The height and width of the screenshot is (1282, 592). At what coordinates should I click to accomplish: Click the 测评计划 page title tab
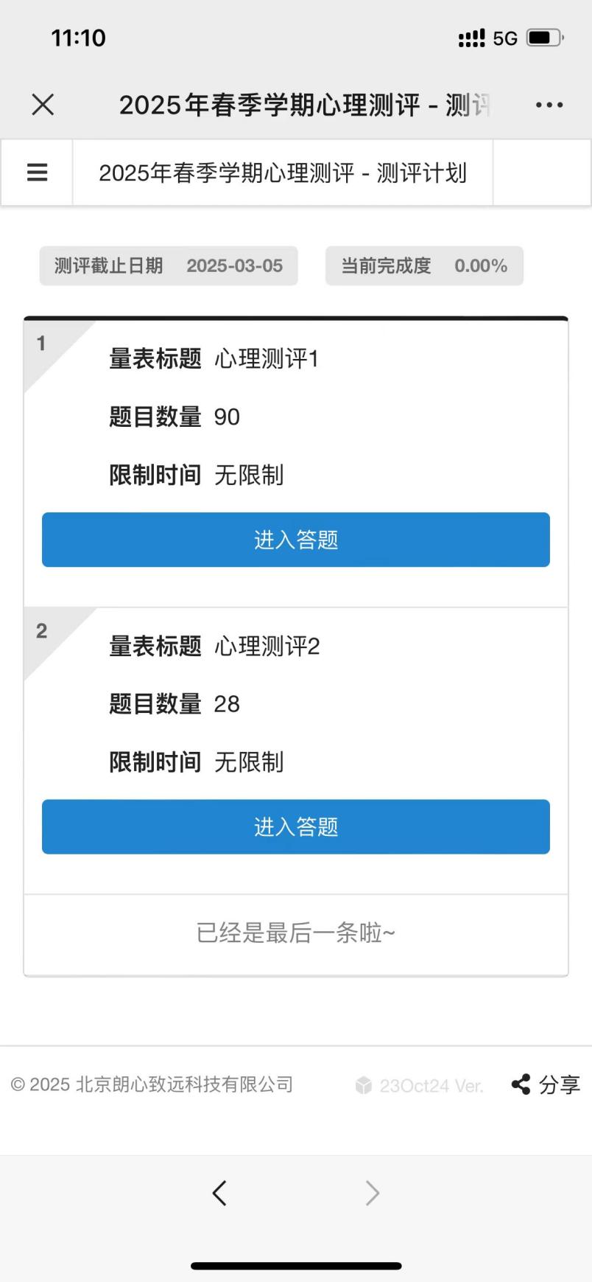pyautogui.click(x=283, y=173)
